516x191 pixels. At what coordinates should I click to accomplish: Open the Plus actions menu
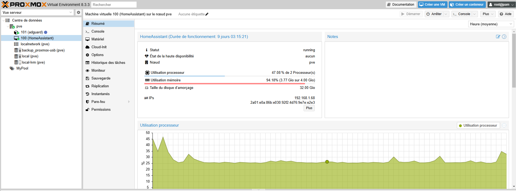488,14
